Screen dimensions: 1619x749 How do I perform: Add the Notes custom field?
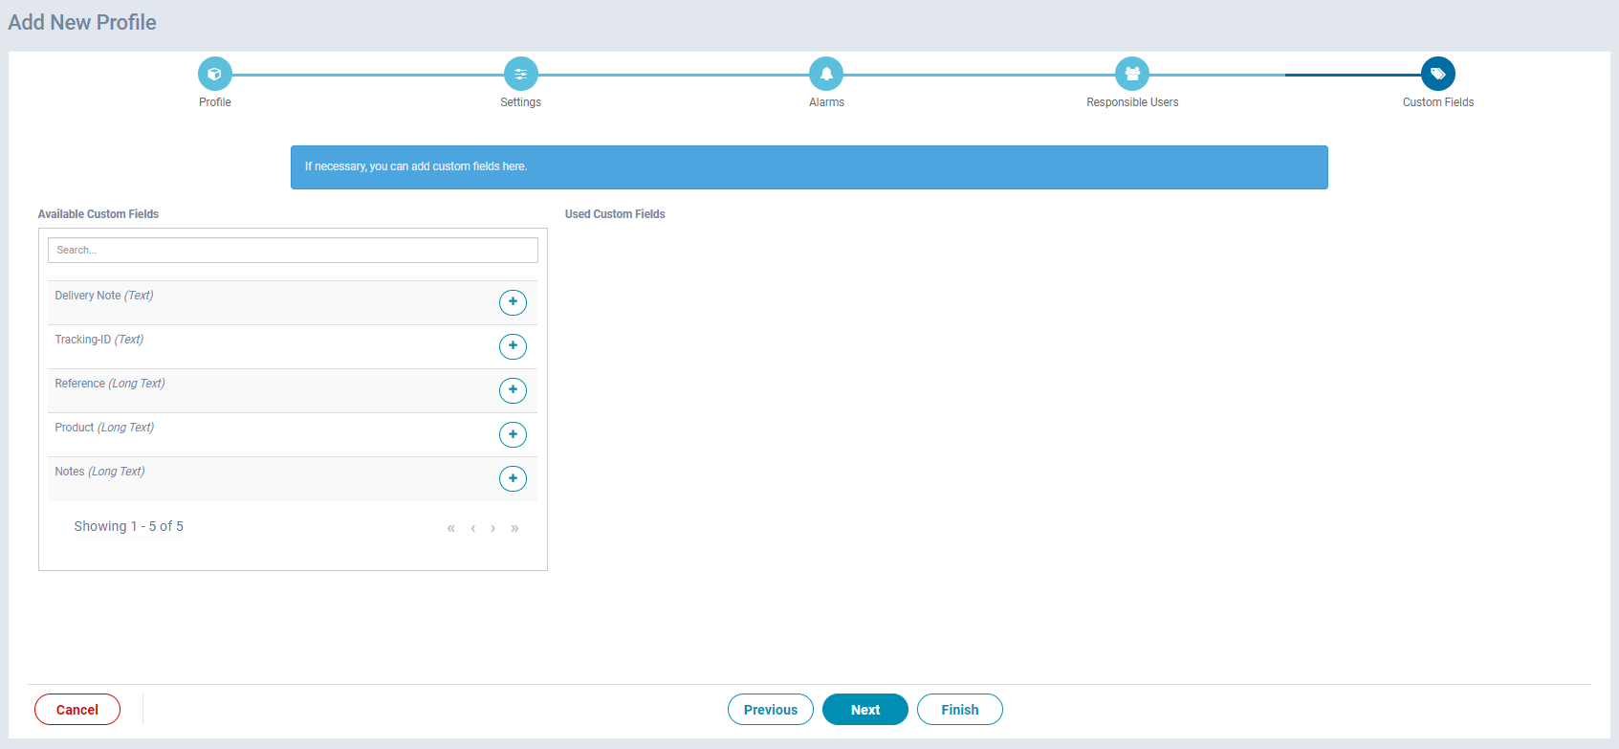pos(513,478)
